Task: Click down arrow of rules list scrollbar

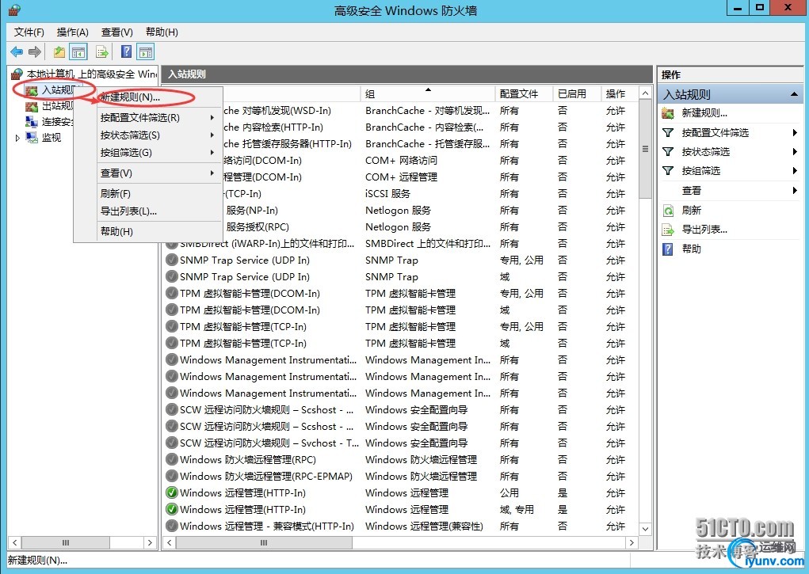Action: click(645, 529)
